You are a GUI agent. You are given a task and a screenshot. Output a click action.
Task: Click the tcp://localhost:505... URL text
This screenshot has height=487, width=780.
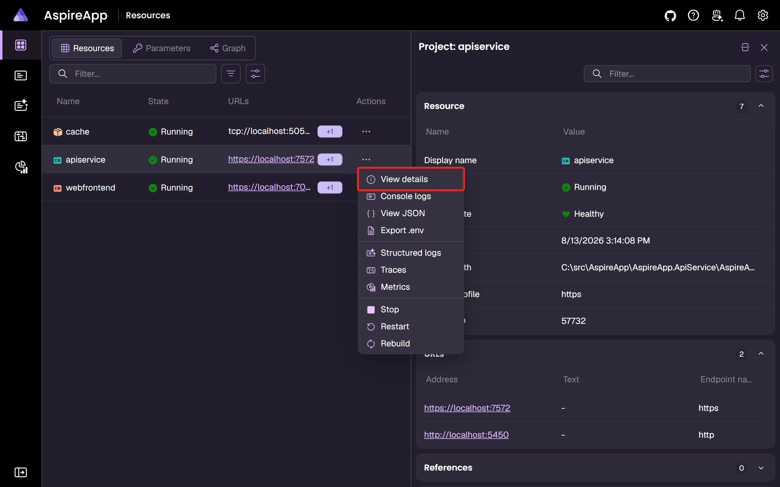[269, 131]
